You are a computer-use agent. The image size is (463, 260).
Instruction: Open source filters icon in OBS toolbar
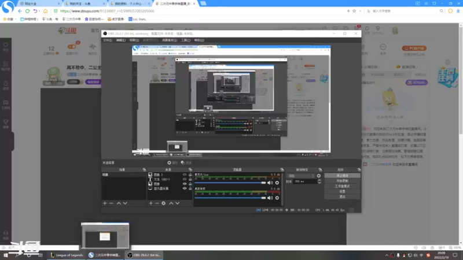[x=183, y=163]
